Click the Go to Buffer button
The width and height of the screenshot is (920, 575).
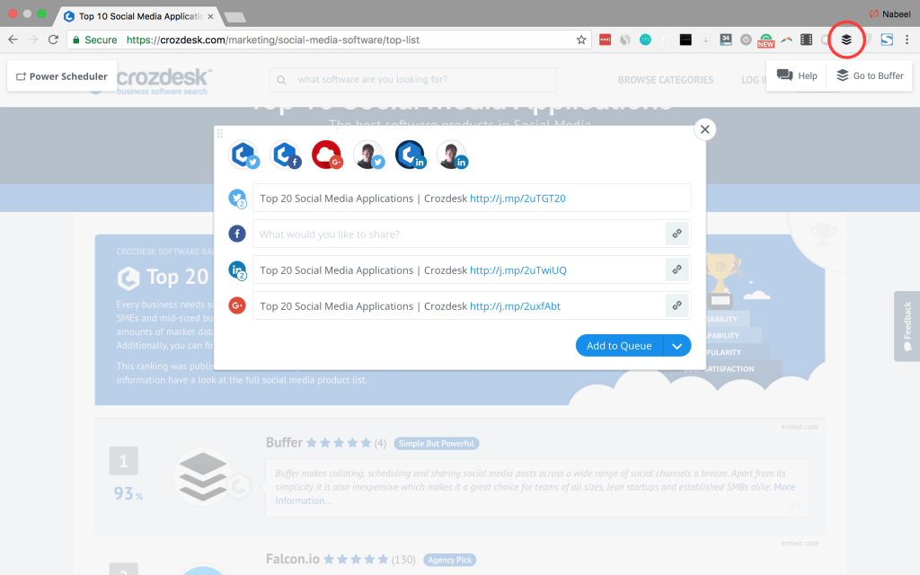point(870,75)
